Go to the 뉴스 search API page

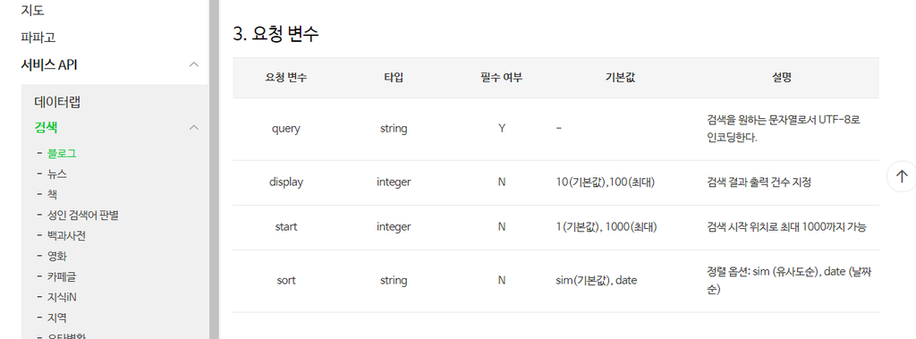point(56,174)
